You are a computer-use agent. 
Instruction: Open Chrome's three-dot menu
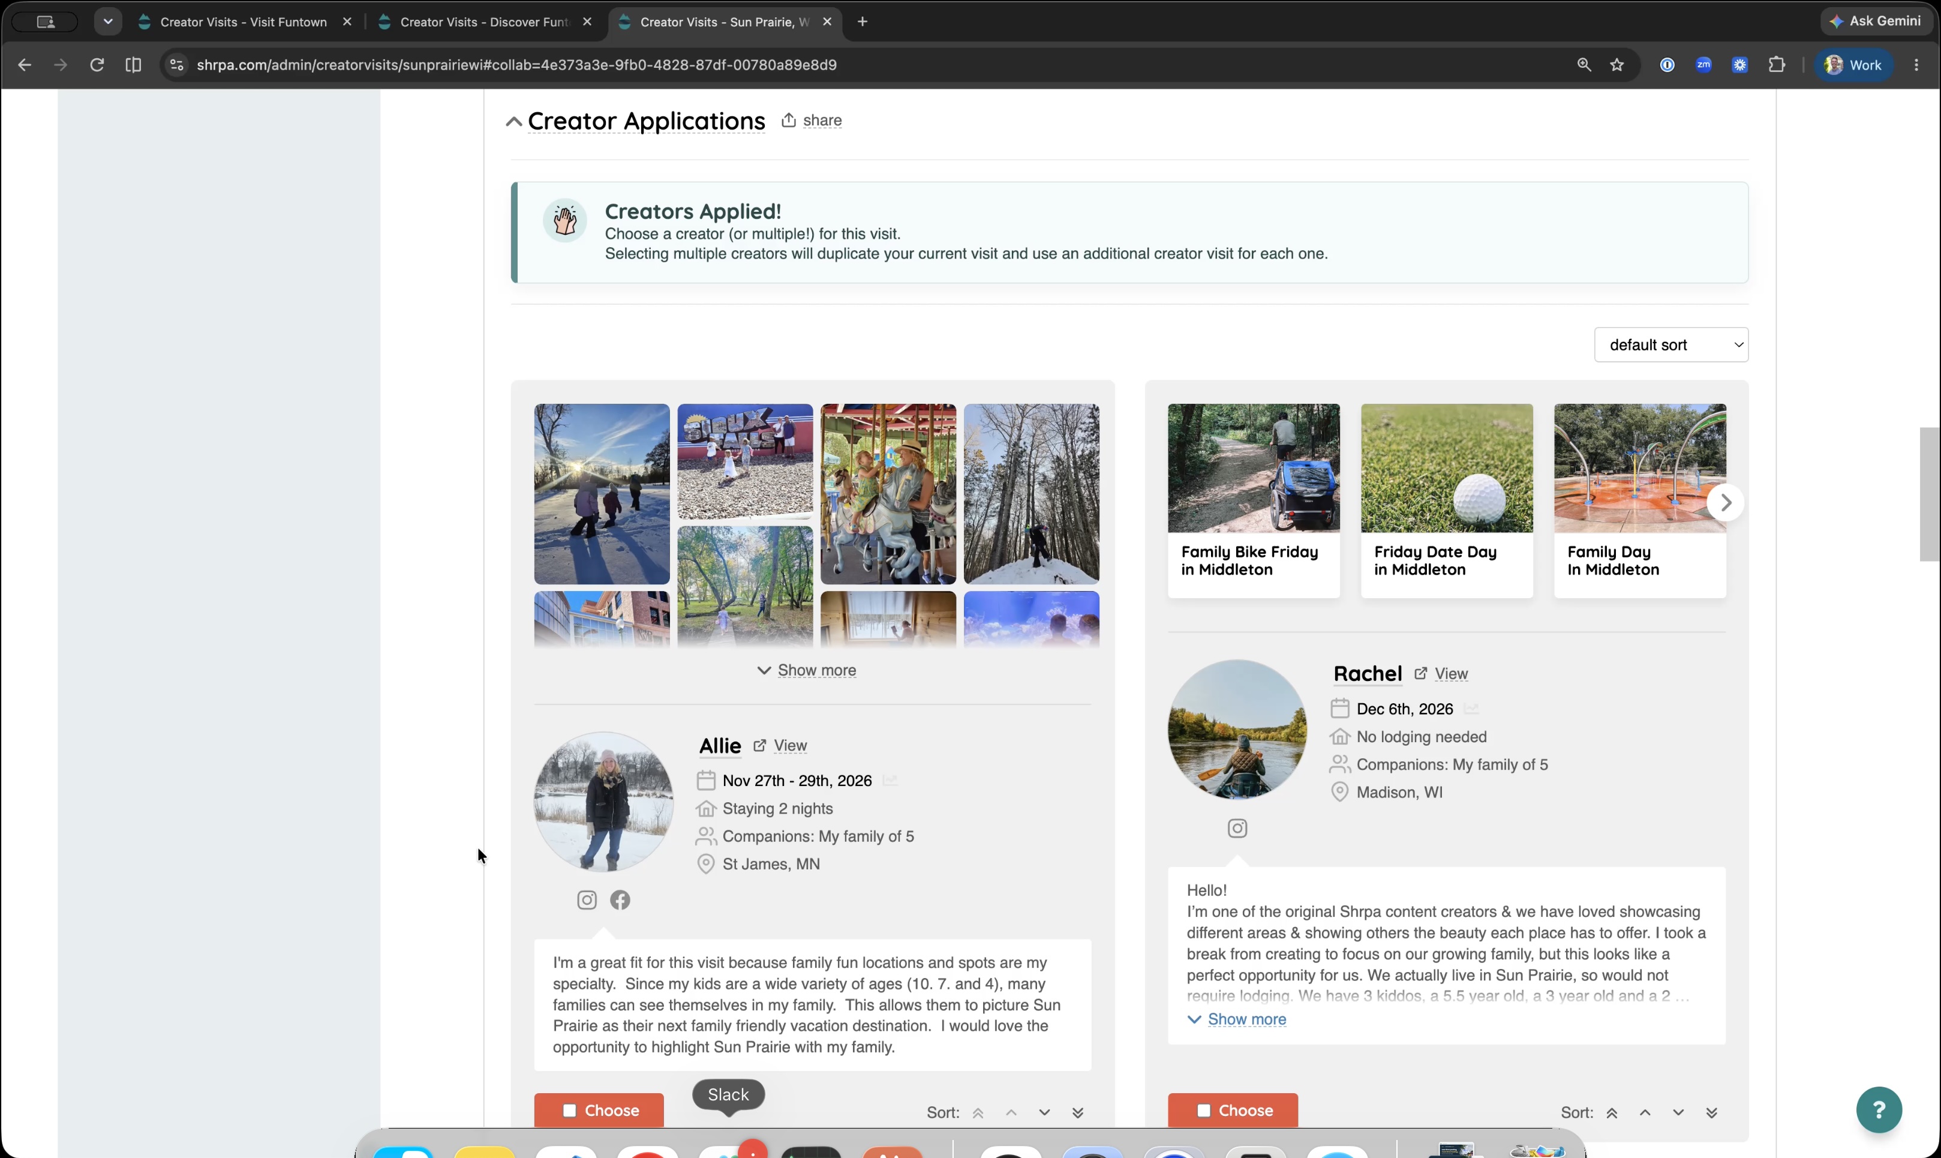pos(1916,65)
